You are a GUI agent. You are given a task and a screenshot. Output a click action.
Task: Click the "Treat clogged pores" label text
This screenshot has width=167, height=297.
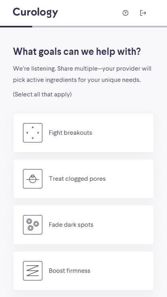77,179
